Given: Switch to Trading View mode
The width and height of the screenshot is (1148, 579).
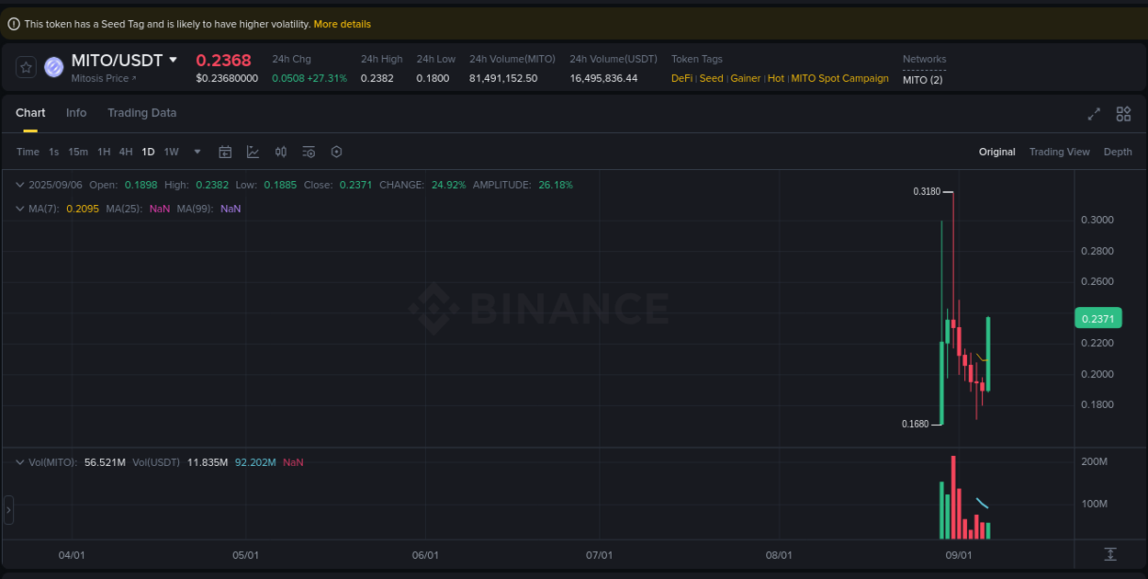Looking at the screenshot, I should coord(1060,152).
